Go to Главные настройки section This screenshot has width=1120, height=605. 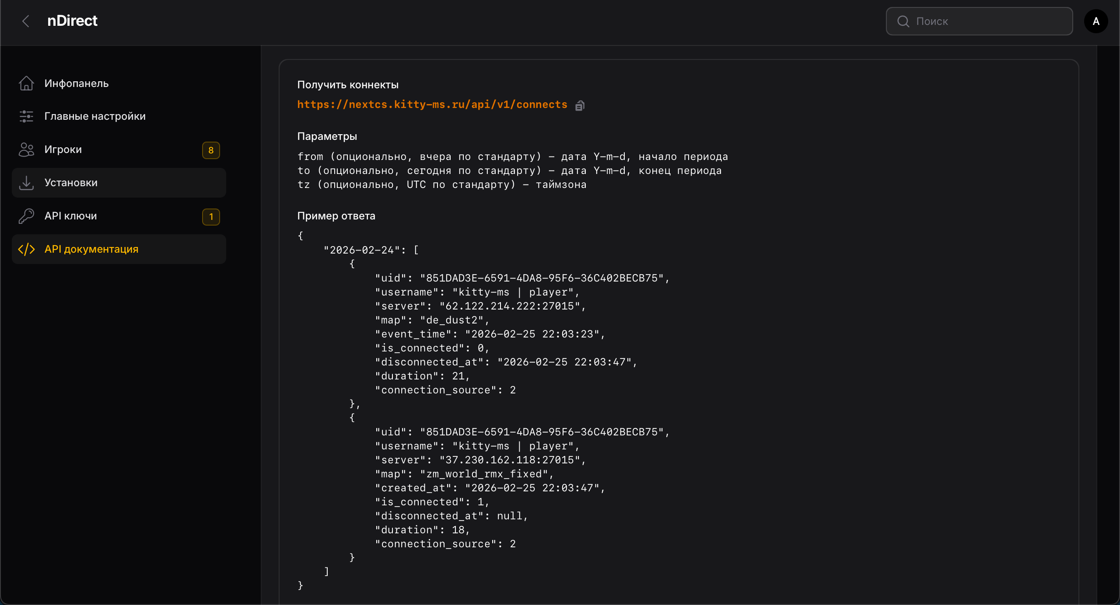(95, 116)
